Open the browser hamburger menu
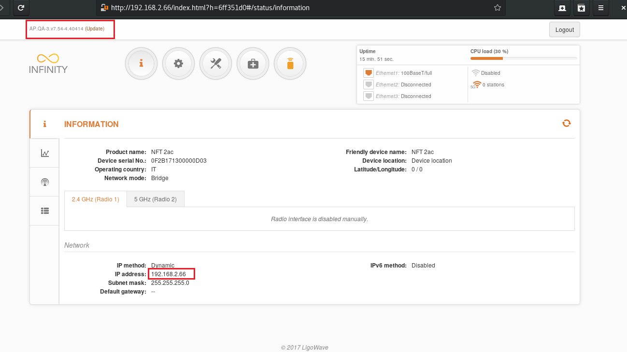Image resolution: width=627 pixels, height=352 pixels. [600, 8]
